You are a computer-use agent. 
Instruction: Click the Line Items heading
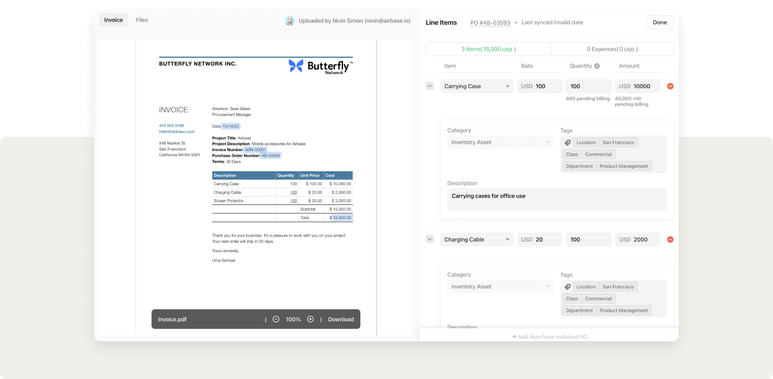pos(441,23)
